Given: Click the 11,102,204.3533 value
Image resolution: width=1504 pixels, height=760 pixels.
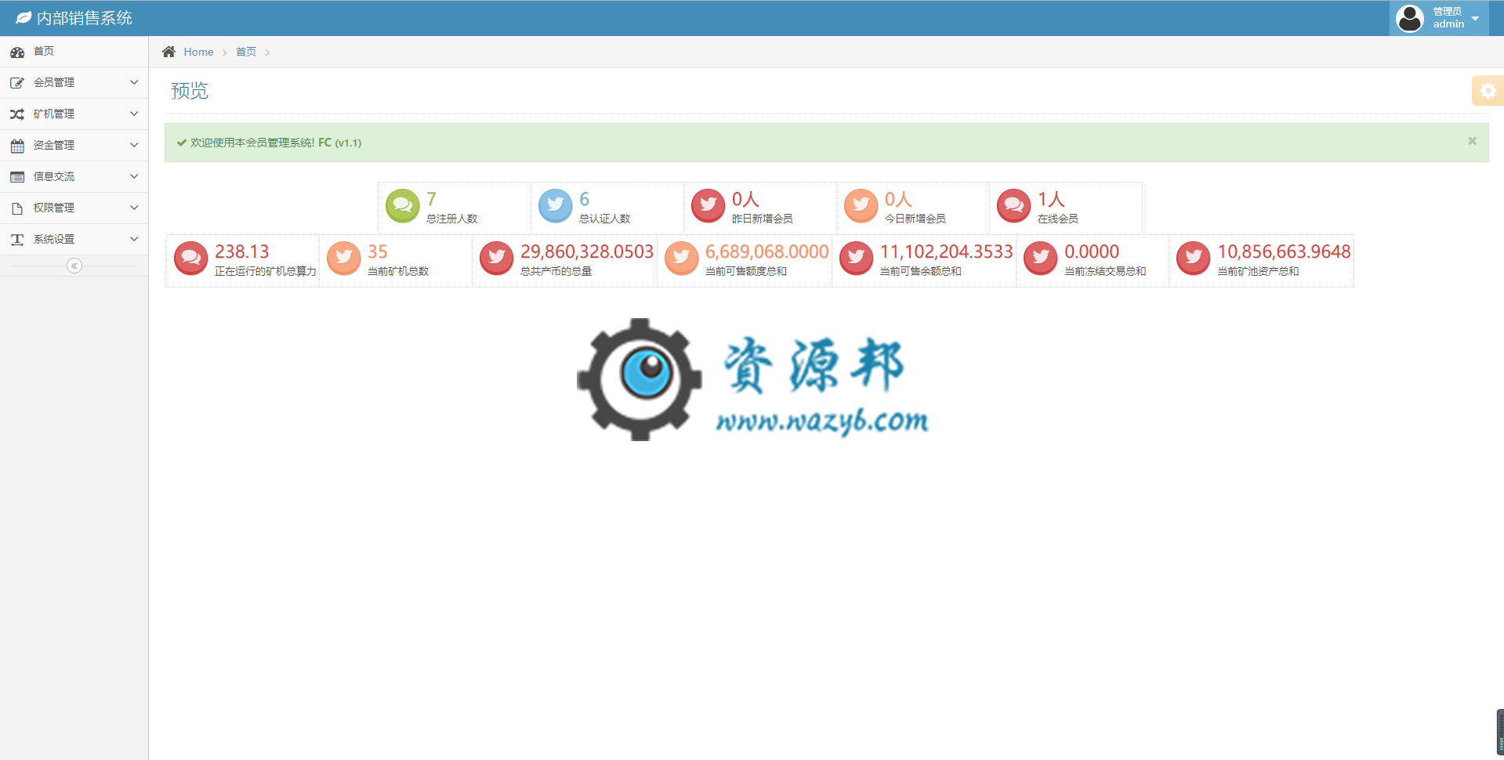Looking at the screenshot, I should 947,252.
